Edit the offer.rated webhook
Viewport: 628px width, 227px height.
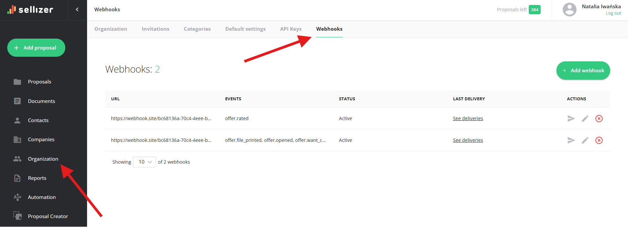pos(585,118)
